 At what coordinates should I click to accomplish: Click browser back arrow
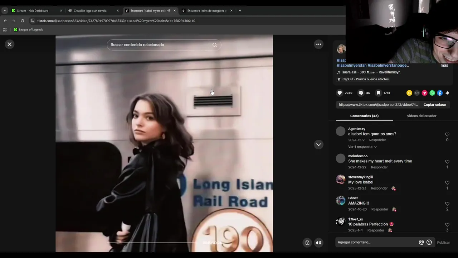(x=5, y=21)
